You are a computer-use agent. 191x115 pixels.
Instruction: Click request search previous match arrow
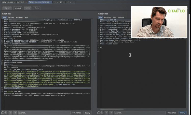(x=10, y=113)
